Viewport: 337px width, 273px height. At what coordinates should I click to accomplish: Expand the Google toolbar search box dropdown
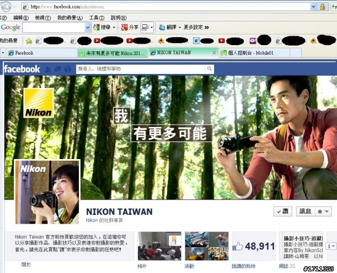(88, 27)
